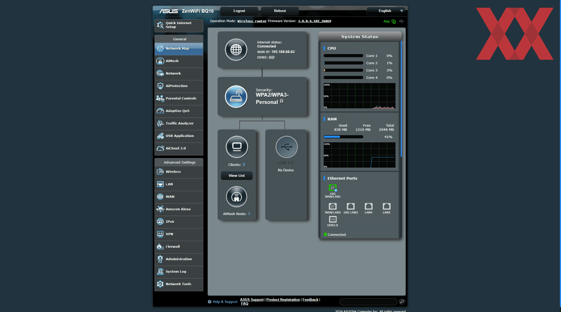Screen dimensions: 561x312
Task: Open Firewall settings
Action: coord(179,247)
